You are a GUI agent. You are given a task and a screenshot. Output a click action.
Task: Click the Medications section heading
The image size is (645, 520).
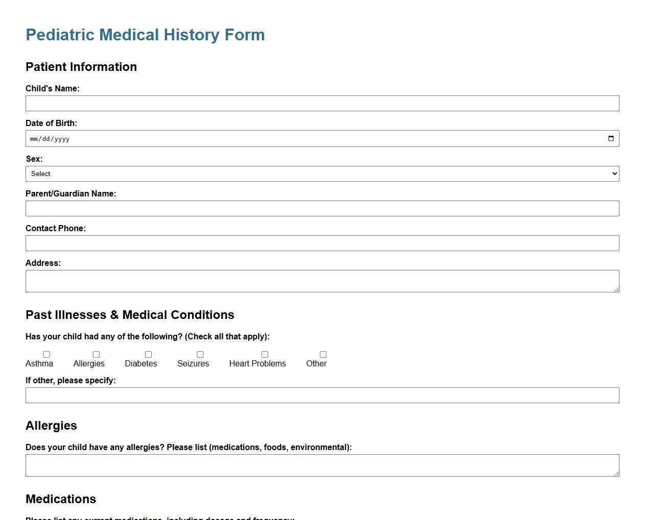pyautogui.click(x=61, y=499)
